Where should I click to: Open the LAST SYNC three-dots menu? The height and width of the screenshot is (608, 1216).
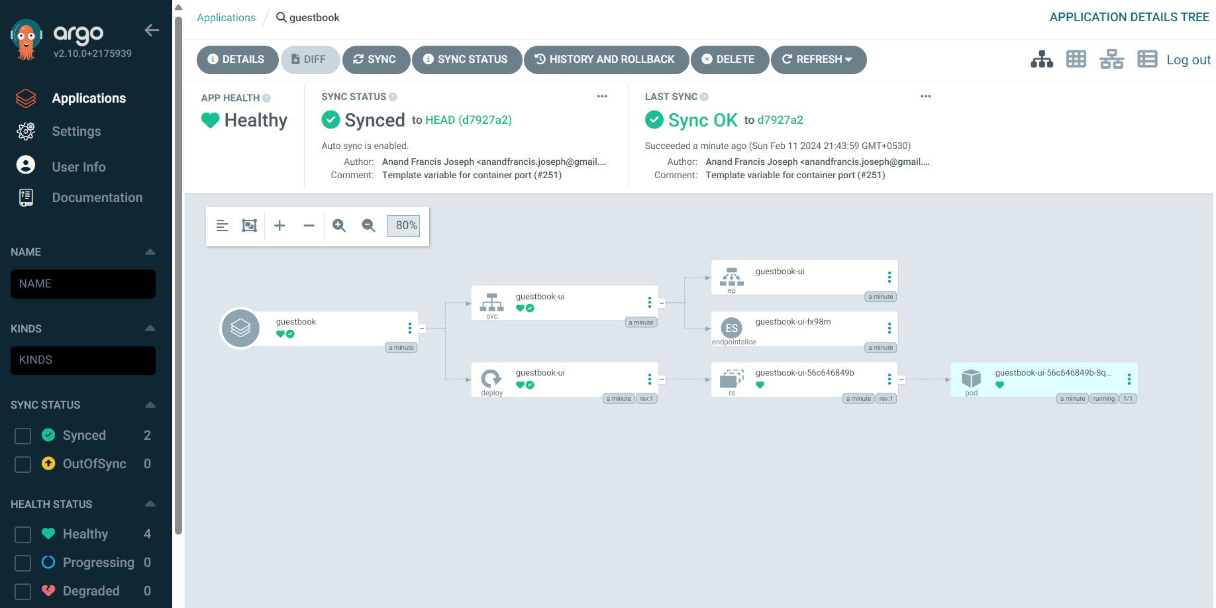pyautogui.click(x=925, y=96)
